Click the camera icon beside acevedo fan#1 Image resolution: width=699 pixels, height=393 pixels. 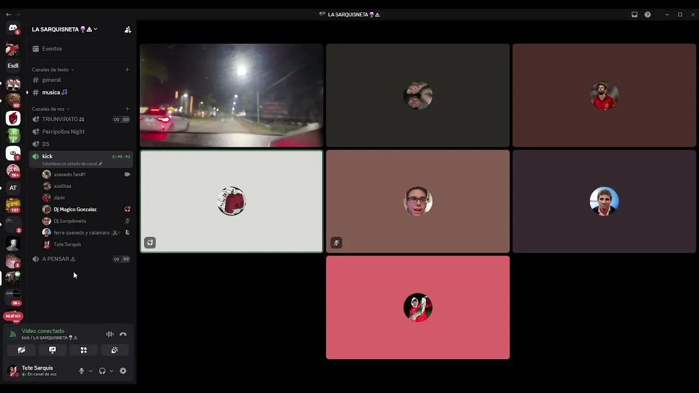pyautogui.click(x=127, y=174)
